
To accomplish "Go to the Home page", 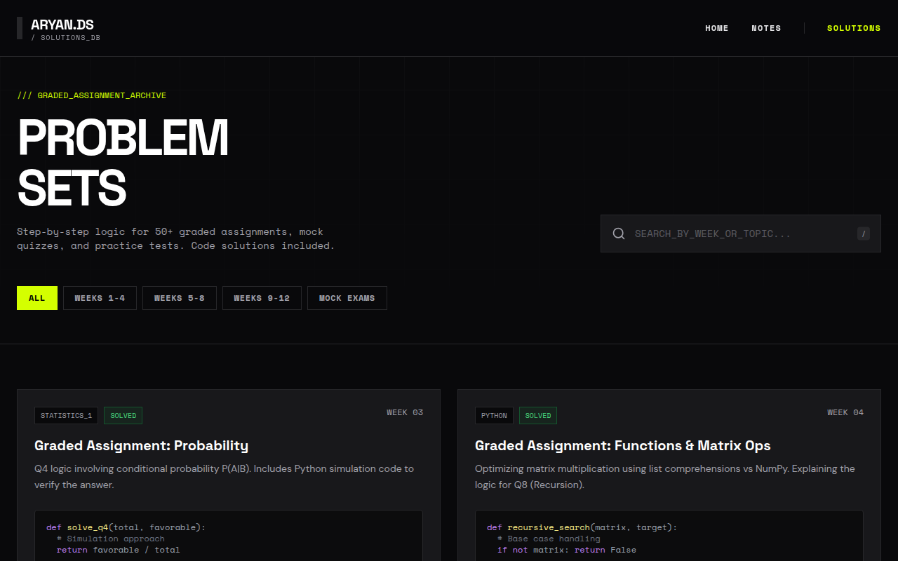I will tap(716, 28).
